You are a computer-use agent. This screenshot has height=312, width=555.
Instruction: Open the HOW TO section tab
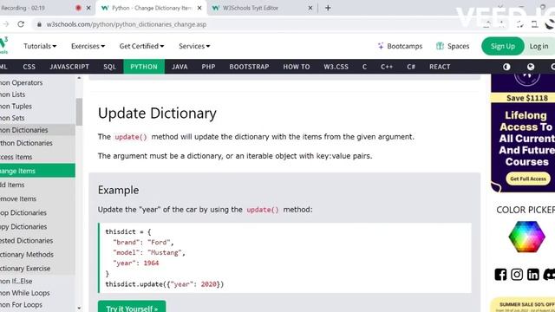coord(297,67)
